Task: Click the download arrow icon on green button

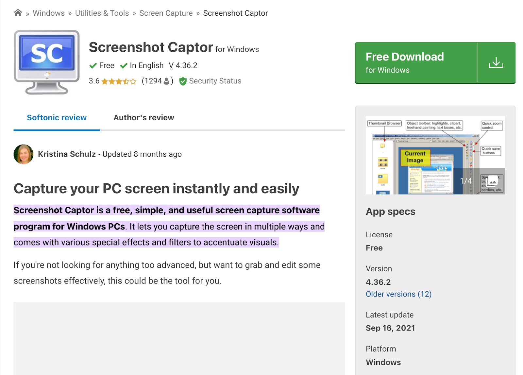Action: click(496, 62)
